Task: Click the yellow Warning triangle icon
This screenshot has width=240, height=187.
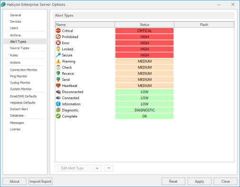Action: pyautogui.click(x=58, y=61)
